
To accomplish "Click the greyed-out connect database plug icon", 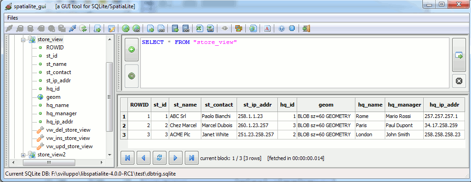I will (9, 28).
